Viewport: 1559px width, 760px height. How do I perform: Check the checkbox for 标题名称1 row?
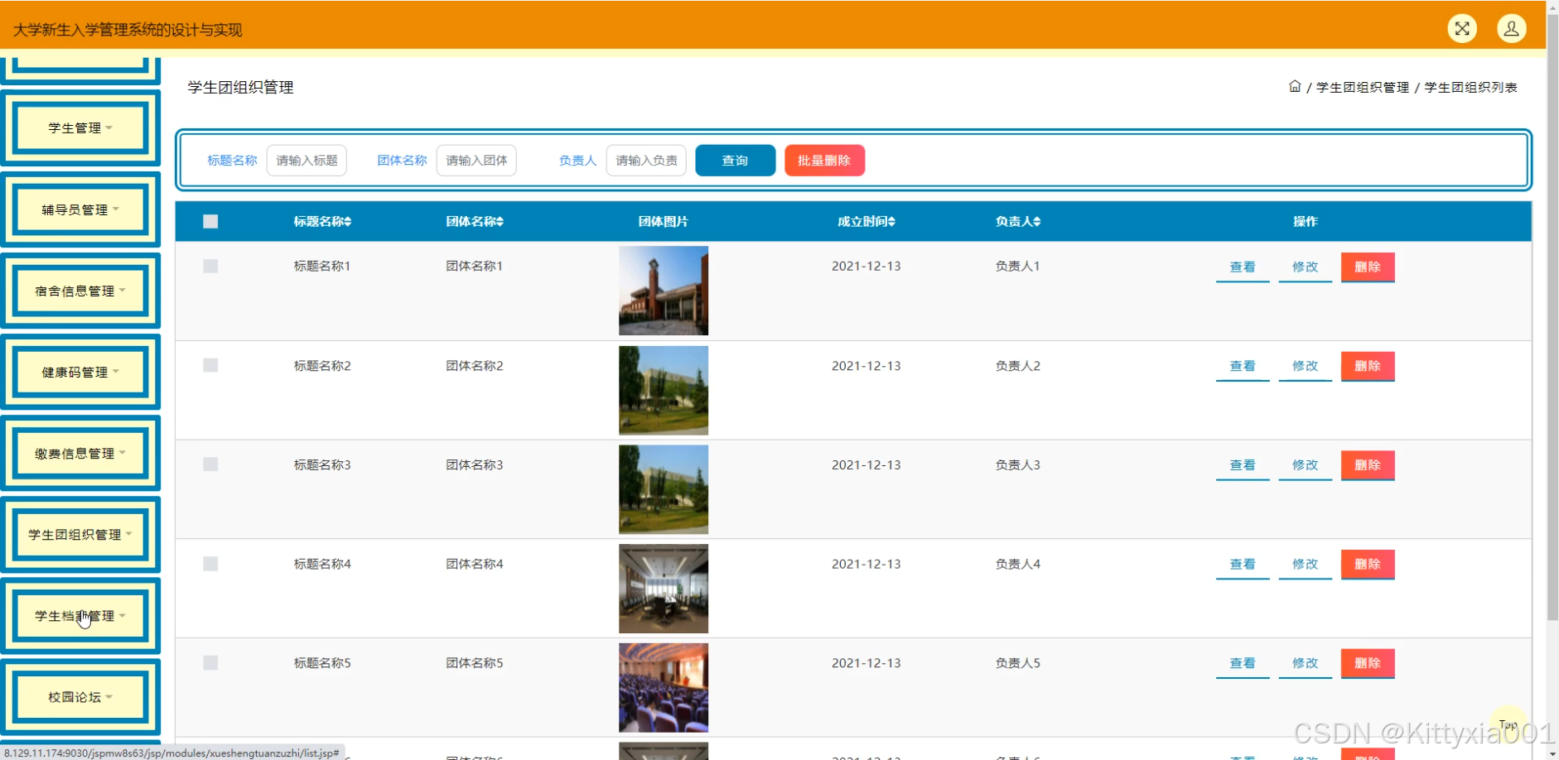[210, 266]
